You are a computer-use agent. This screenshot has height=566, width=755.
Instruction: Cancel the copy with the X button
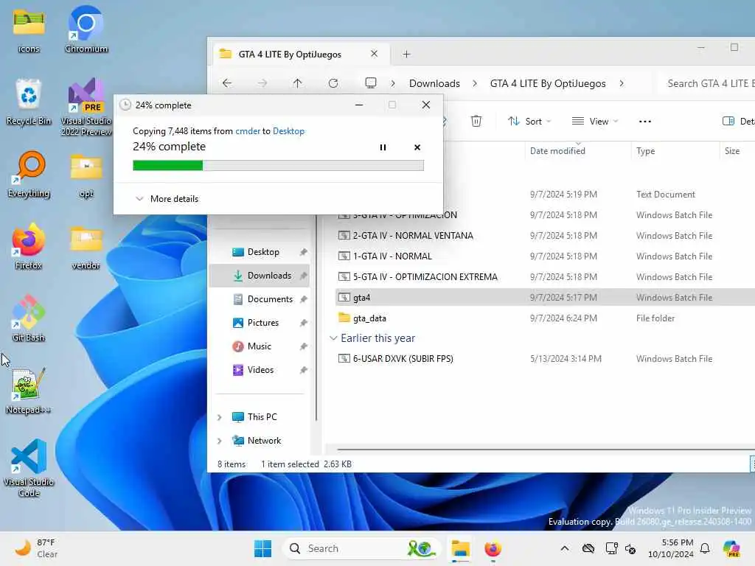point(417,147)
